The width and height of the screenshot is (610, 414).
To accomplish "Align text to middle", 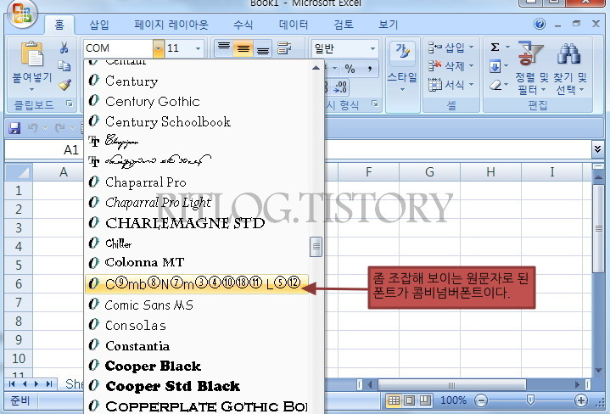I will (243, 48).
